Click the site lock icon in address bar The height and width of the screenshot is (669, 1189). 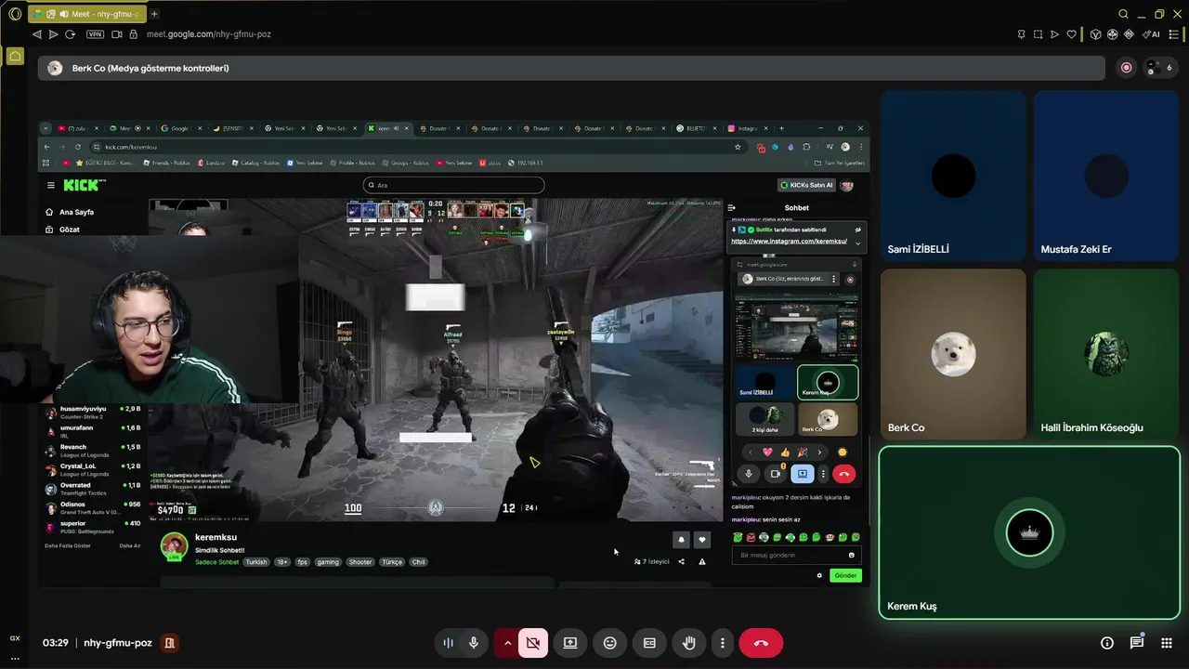coord(134,34)
